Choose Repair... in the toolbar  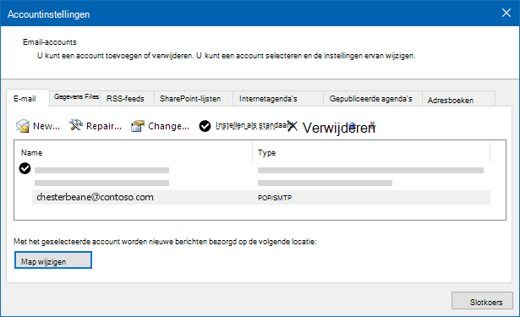point(104,126)
